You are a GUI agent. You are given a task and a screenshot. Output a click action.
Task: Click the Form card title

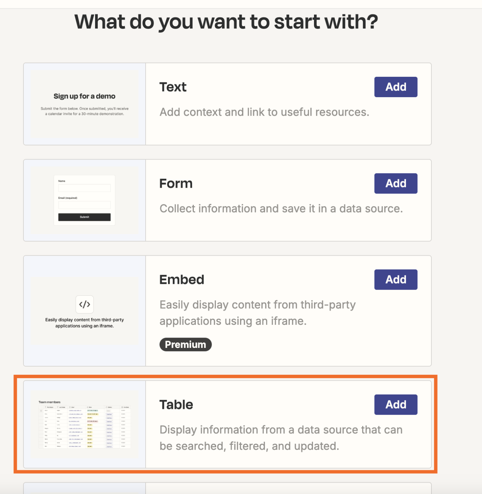pos(176,184)
